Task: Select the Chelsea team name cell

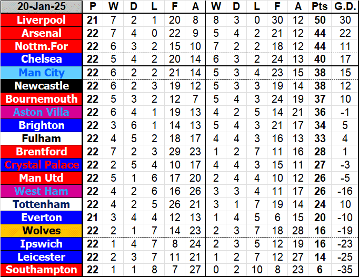Action: [x=42, y=60]
